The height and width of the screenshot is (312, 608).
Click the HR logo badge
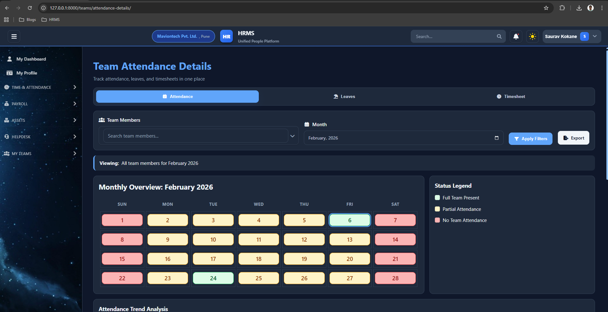[x=226, y=36]
